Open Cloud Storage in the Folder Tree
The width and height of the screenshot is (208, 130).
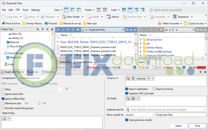(16, 53)
